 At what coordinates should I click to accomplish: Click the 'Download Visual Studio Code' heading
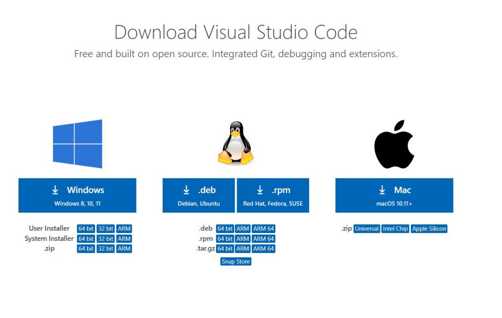236,32
